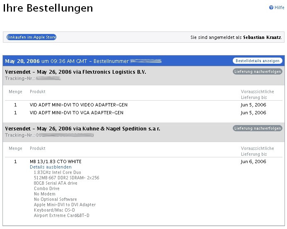
Task: Click the May 20, 2006 order date header
Action: pyautogui.click(x=22, y=61)
